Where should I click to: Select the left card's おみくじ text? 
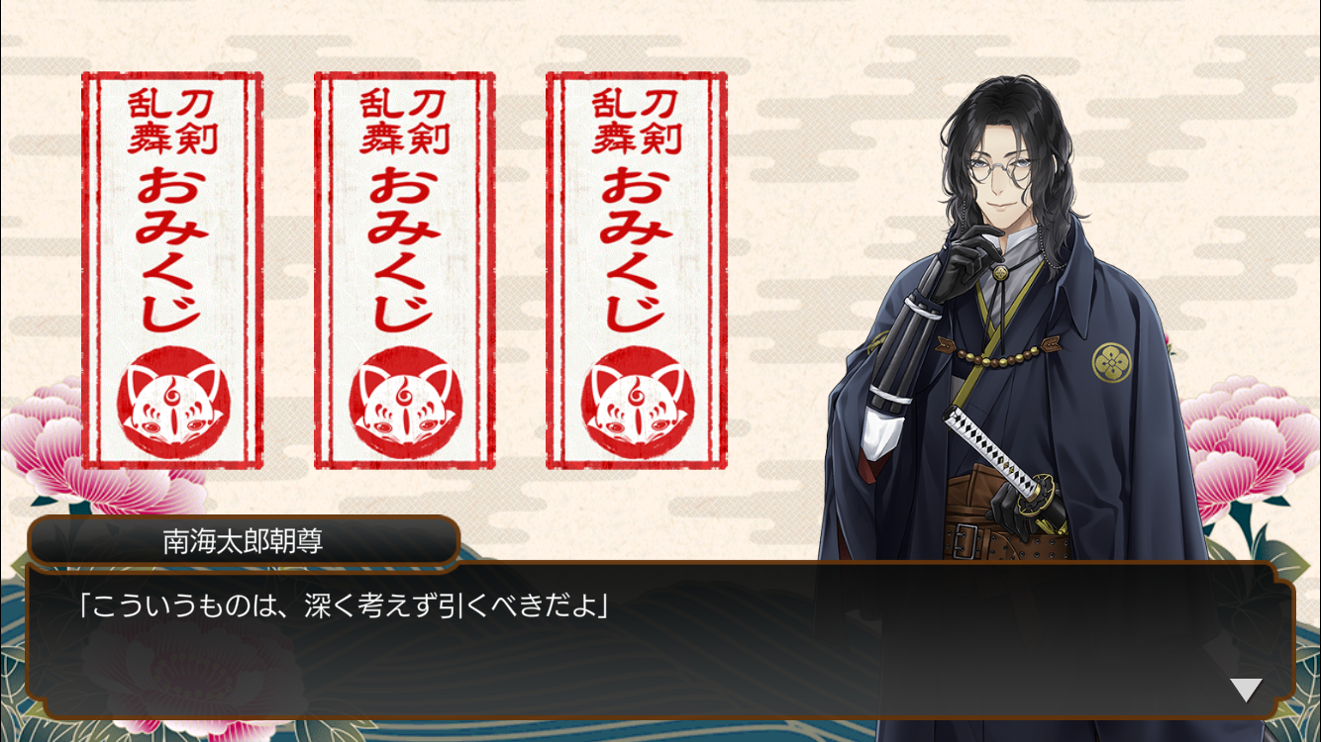coord(172,247)
